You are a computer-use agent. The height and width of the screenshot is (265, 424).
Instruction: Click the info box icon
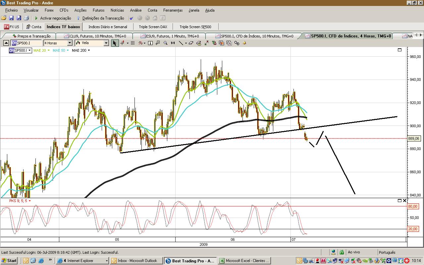[150, 43]
